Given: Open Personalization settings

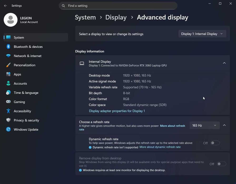Looking at the screenshot, I should point(36,65).
